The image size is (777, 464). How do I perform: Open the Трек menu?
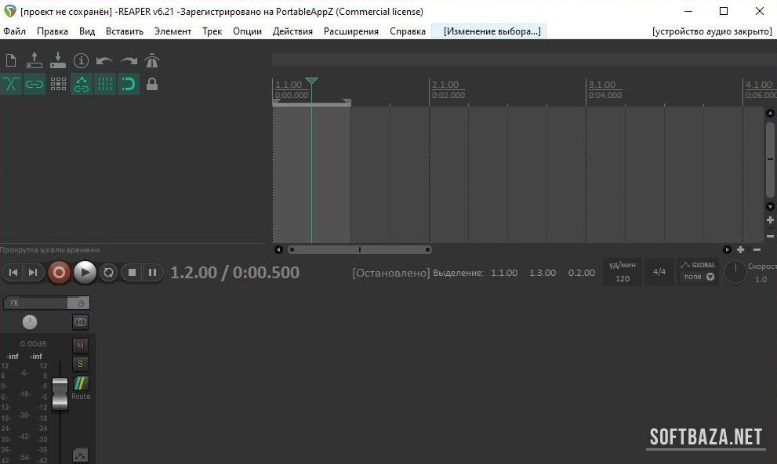(212, 31)
